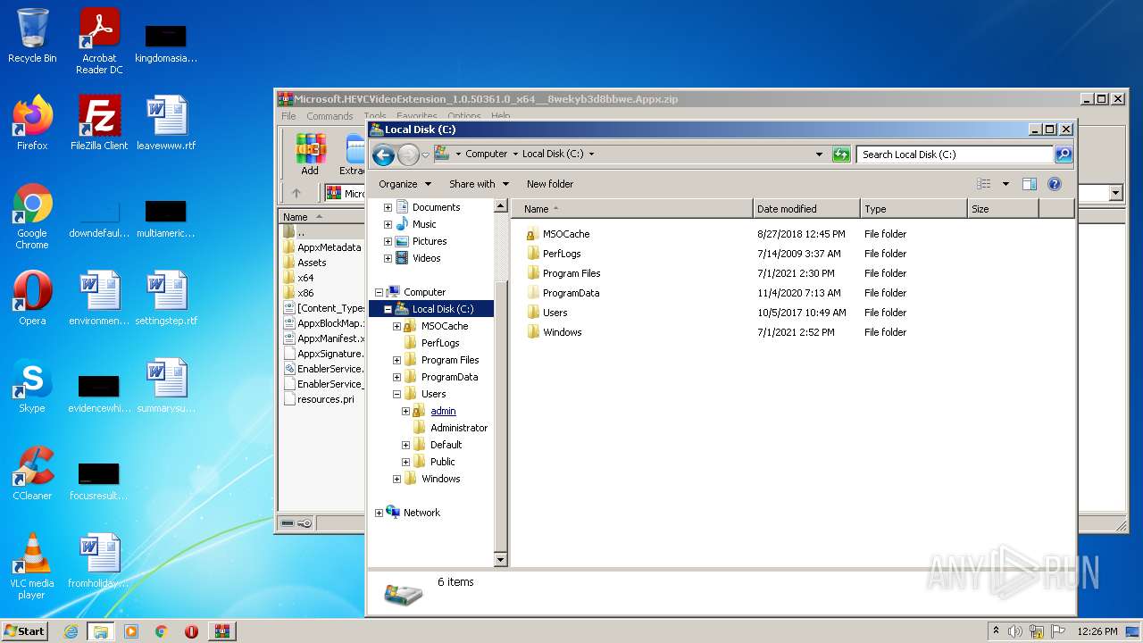Expand the Documents library node

[388, 207]
